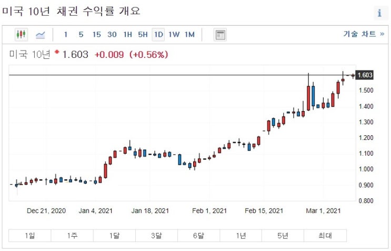Screen dimensions: 391x251
Task: Click the +0.009 (+0.56%) change value
Action: (x=132, y=55)
